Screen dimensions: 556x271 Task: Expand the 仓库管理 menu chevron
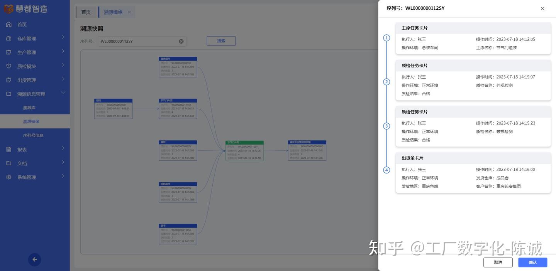[62, 37]
